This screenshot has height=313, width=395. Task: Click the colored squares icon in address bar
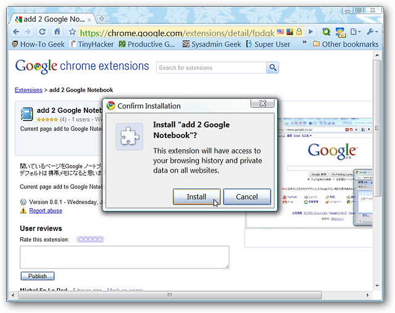coord(289,32)
